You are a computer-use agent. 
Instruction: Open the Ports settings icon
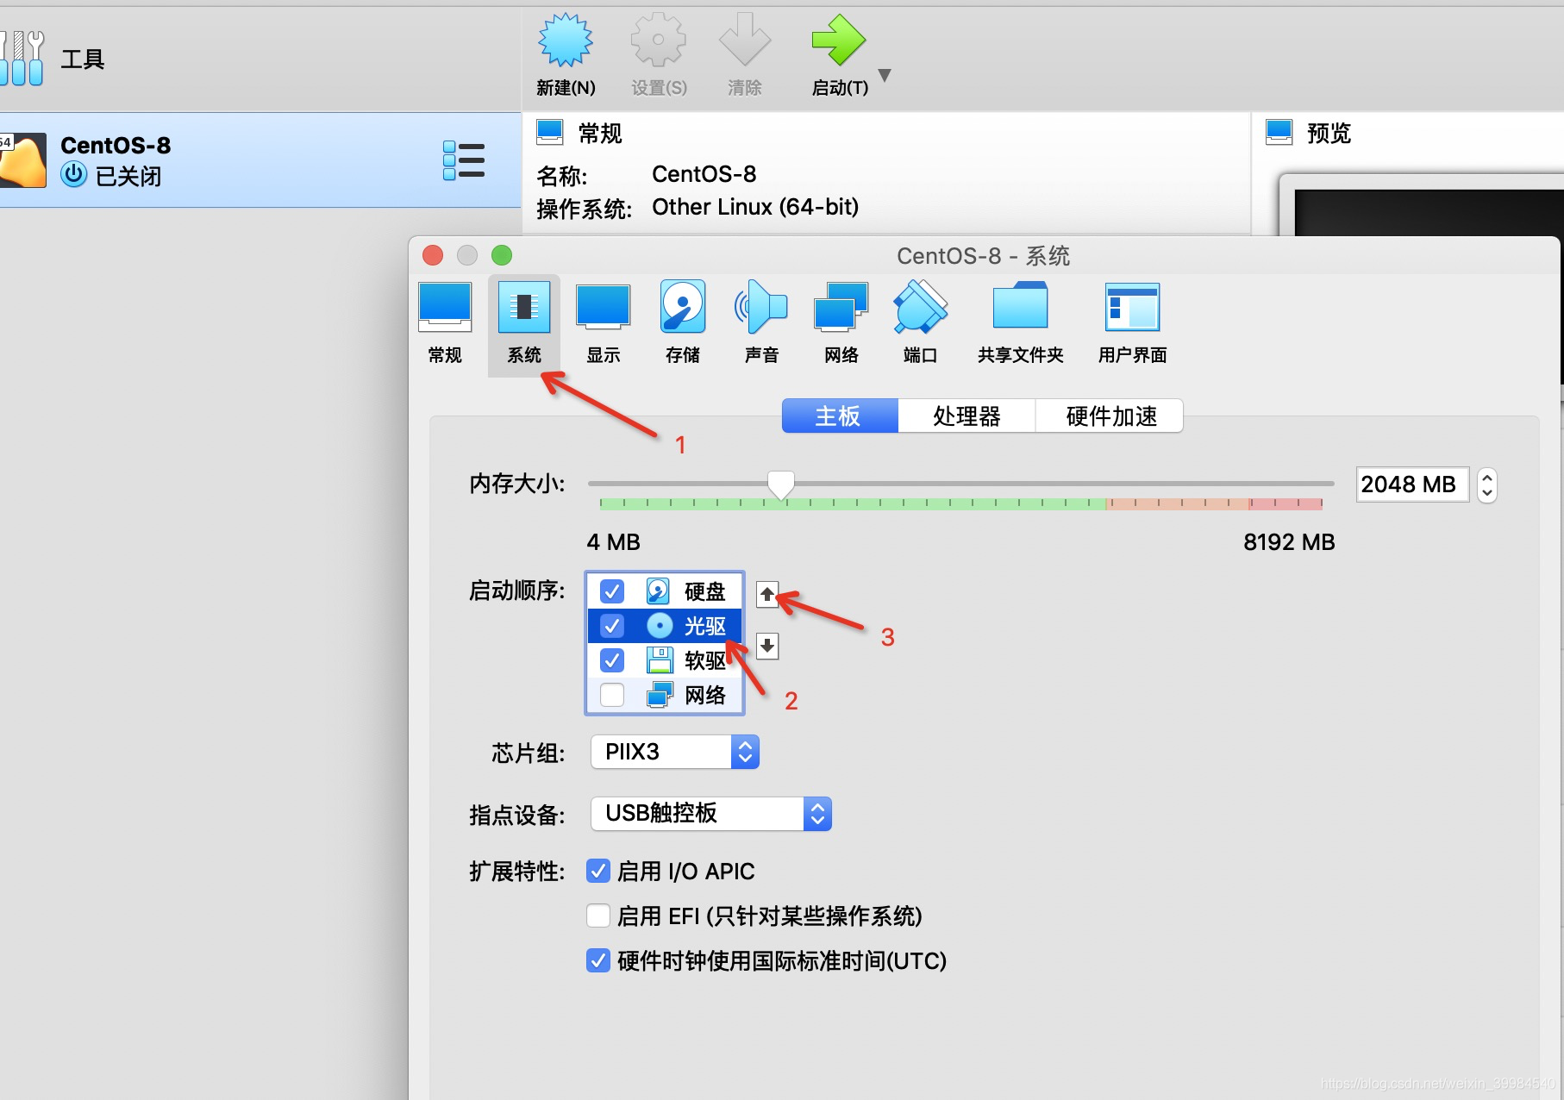pyautogui.click(x=919, y=321)
